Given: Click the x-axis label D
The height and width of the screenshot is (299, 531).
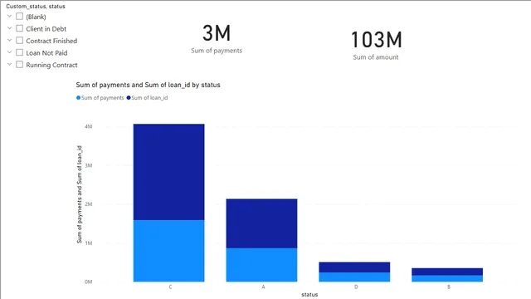Looking at the screenshot, I should (356, 287).
